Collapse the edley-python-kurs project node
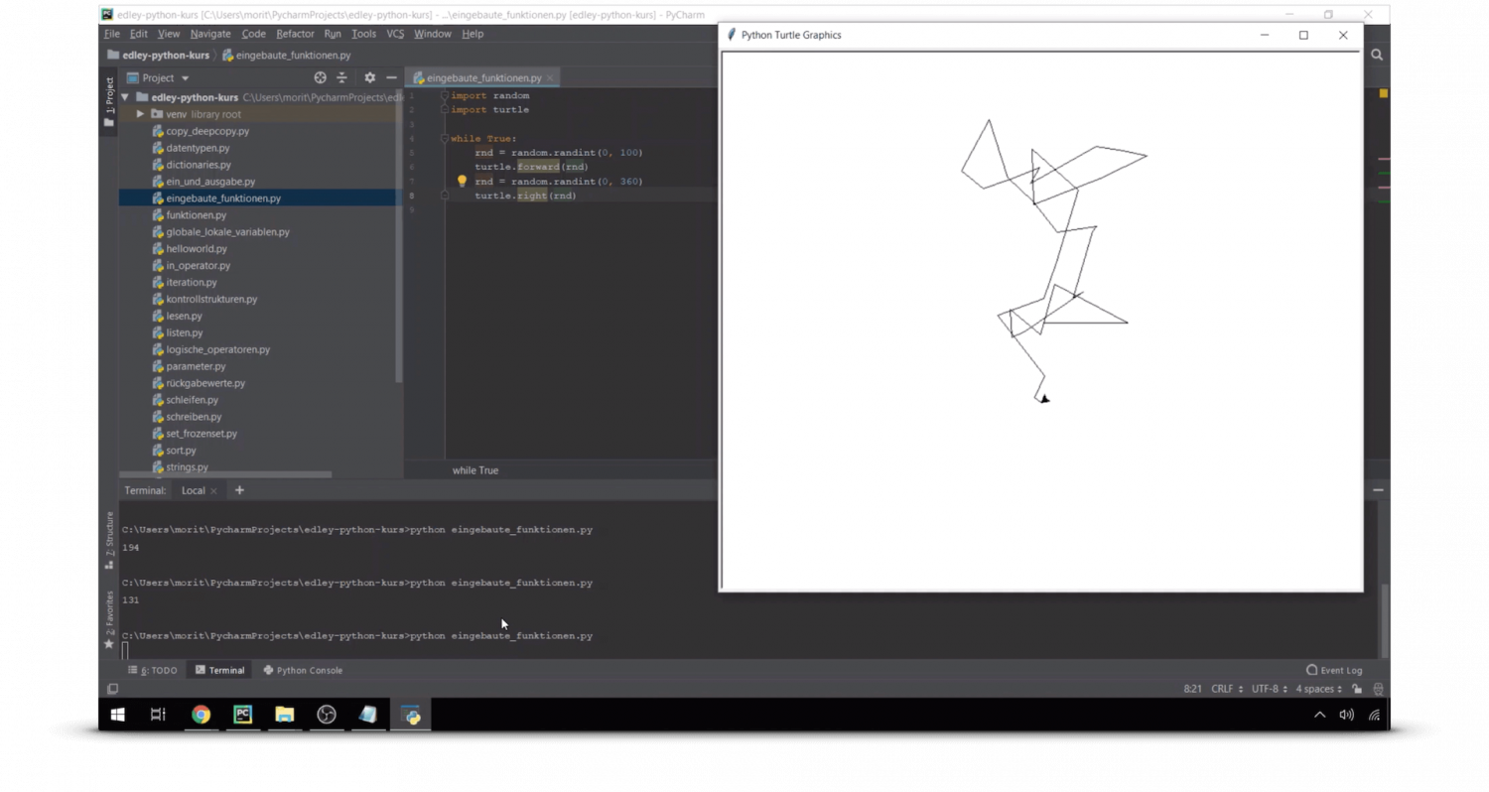The width and height of the screenshot is (1489, 792). [124, 96]
